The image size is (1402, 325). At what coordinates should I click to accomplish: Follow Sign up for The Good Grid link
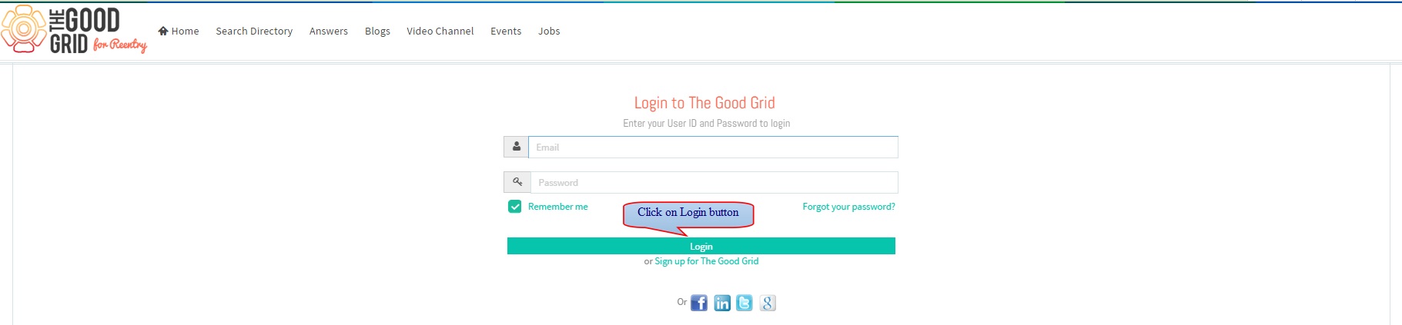click(x=707, y=261)
